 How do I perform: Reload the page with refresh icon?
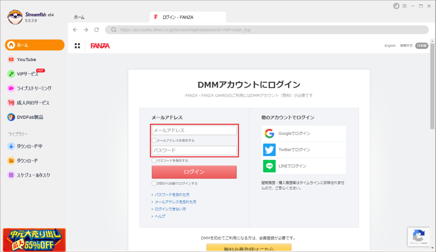(x=97, y=30)
